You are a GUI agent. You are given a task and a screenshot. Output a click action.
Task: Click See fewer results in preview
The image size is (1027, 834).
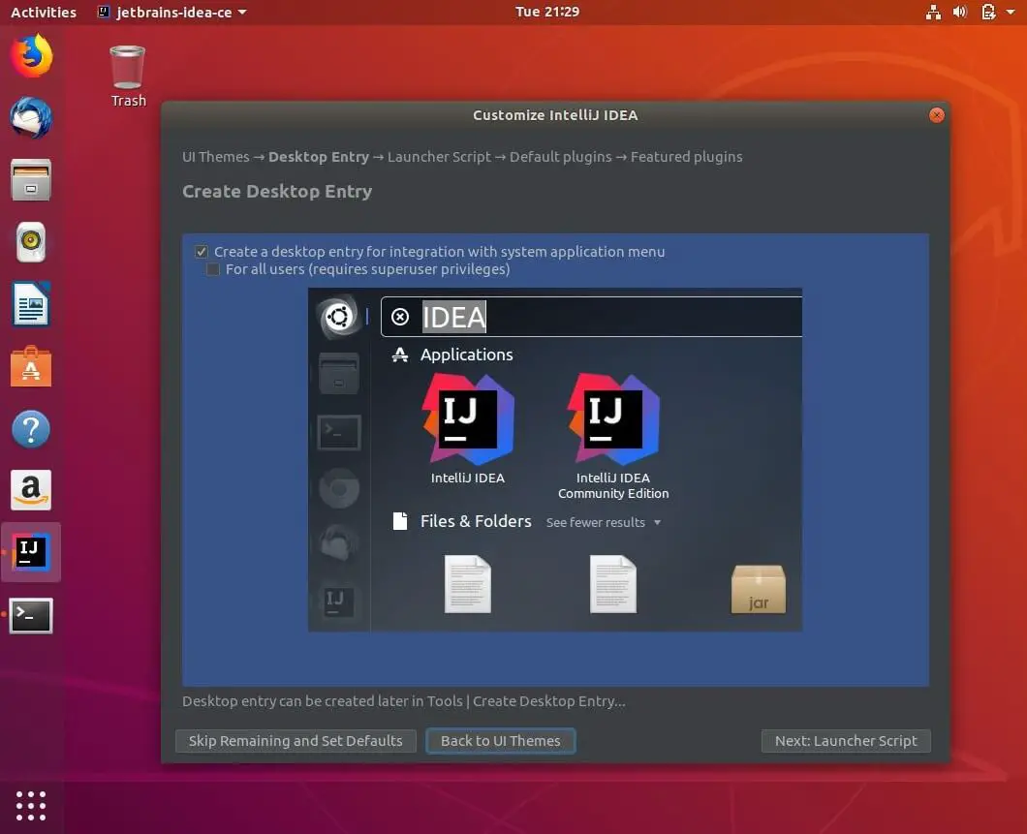point(604,522)
